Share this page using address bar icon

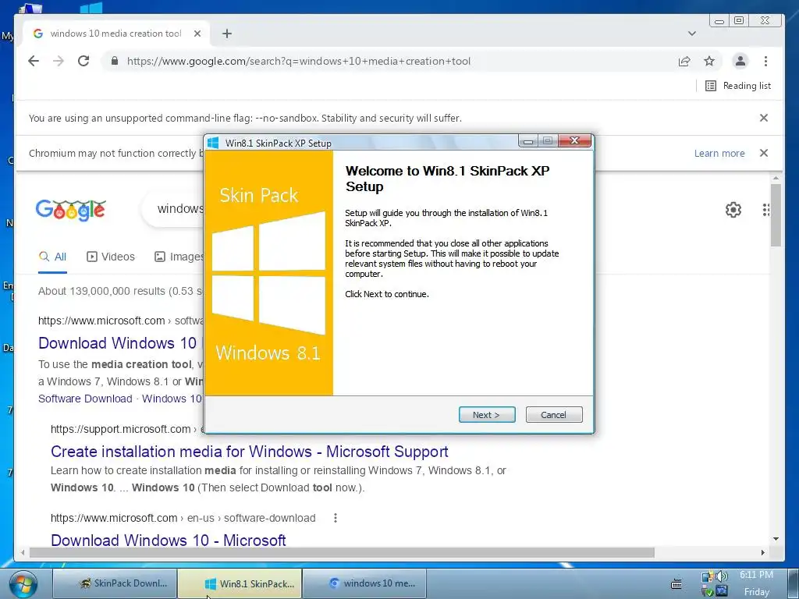pyautogui.click(x=684, y=61)
